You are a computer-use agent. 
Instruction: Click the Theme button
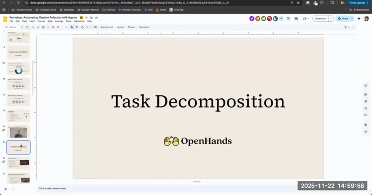(x=131, y=27)
